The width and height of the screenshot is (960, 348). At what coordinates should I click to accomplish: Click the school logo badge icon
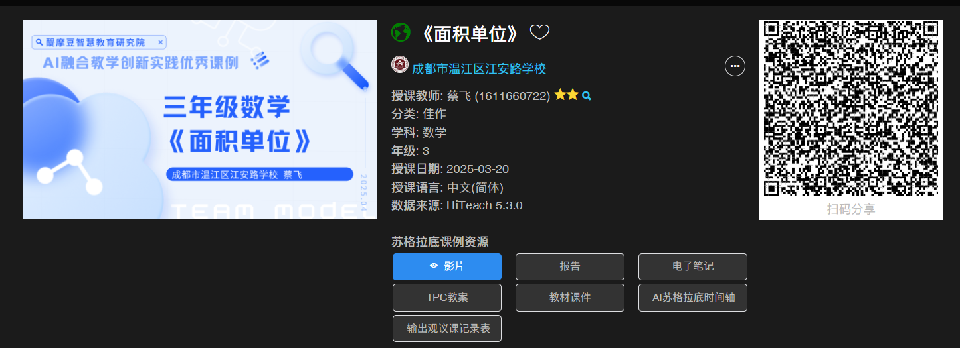400,65
